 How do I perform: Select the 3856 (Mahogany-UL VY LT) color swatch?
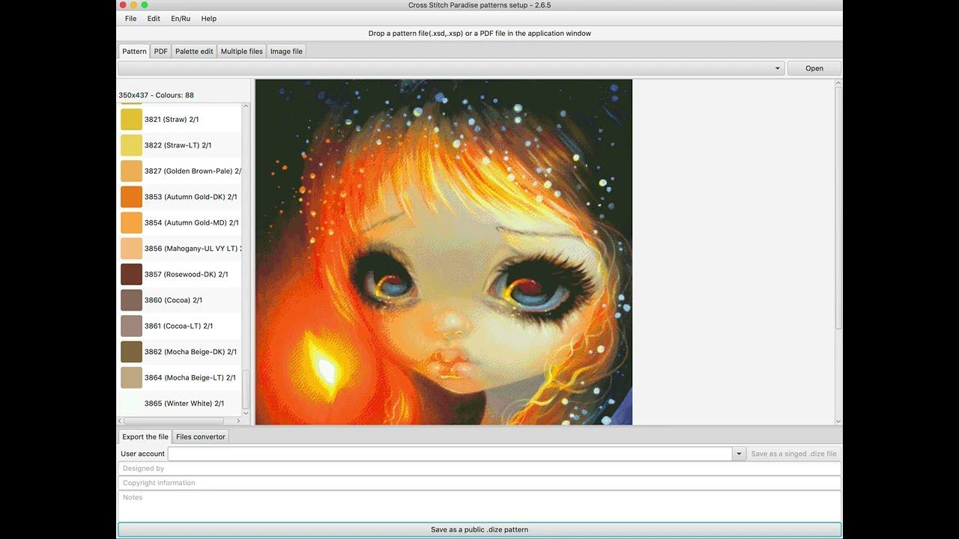coord(131,249)
